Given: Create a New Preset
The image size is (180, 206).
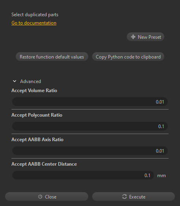Looking at the screenshot, I should click(145, 37).
